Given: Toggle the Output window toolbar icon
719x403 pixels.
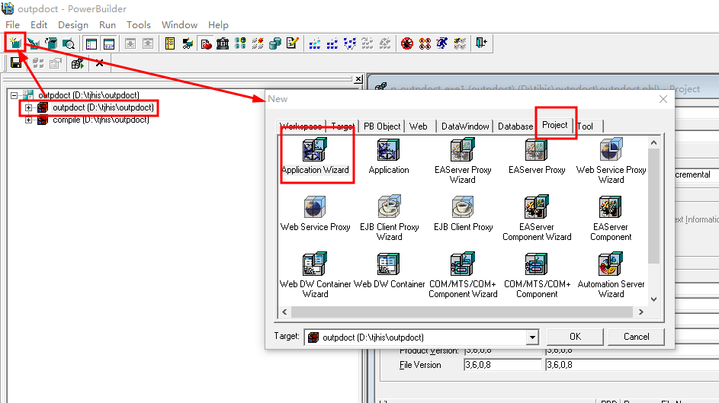Looking at the screenshot, I should [109, 43].
